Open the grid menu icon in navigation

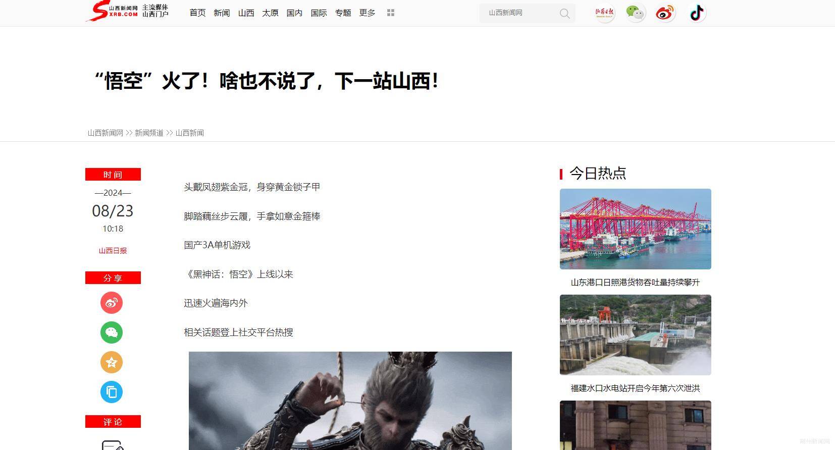(x=390, y=13)
